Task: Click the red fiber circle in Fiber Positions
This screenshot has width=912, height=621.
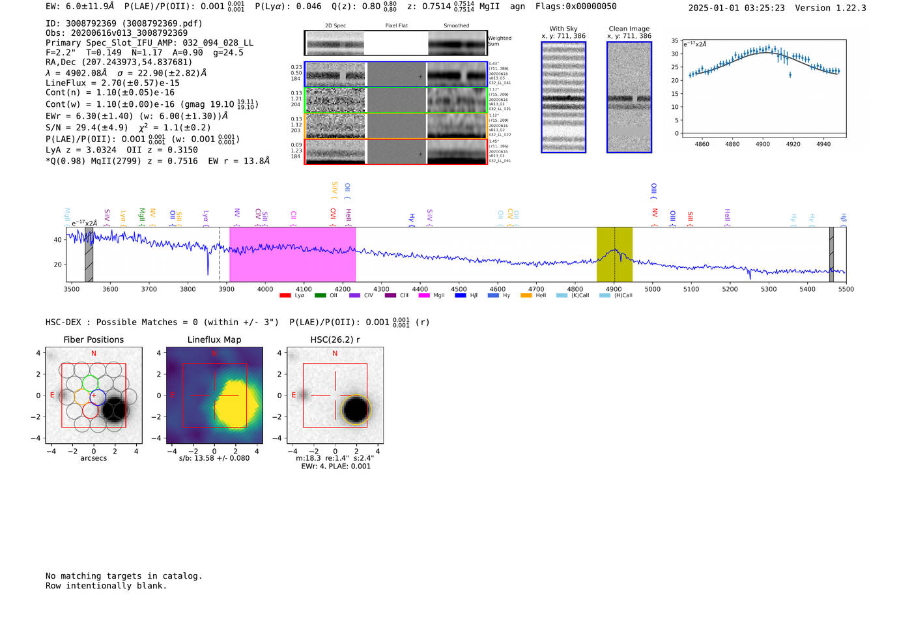Action: (91, 410)
